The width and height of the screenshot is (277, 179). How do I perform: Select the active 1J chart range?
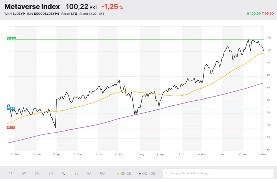click(x=63, y=173)
